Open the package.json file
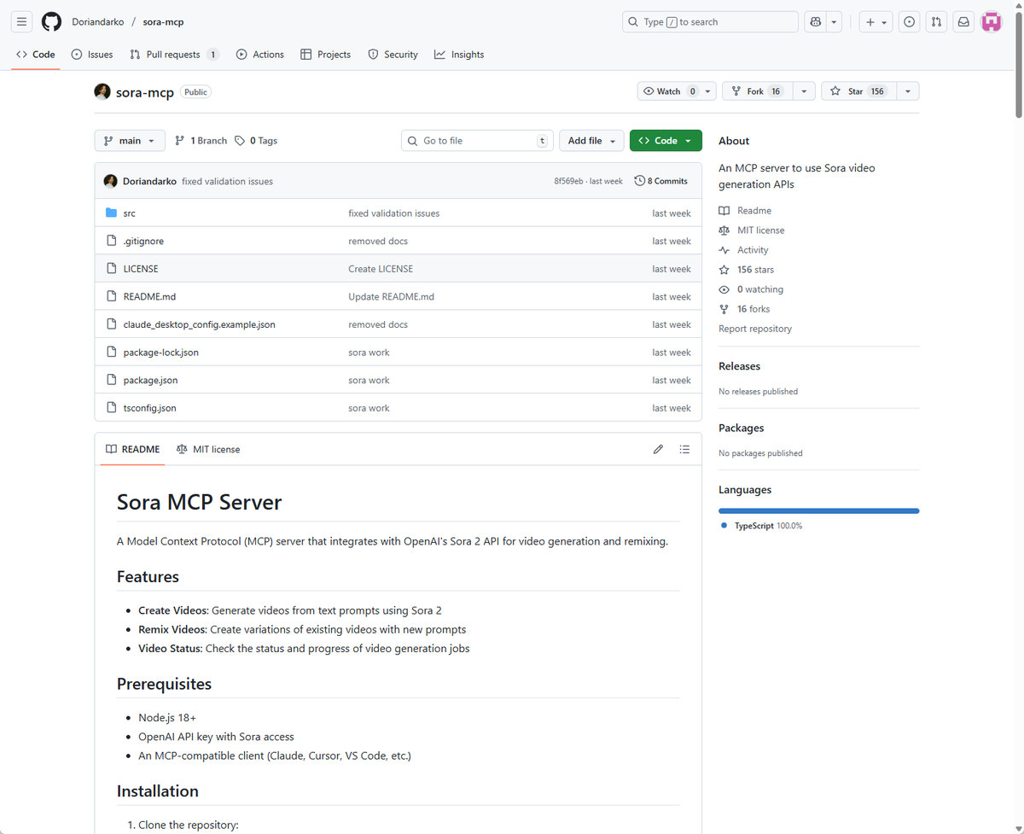The height and width of the screenshot is (834, 1024). pos(150,381)
